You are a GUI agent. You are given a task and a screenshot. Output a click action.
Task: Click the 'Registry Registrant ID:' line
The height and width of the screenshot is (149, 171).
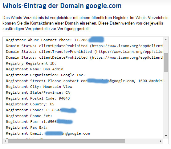(x=31, y=63)
